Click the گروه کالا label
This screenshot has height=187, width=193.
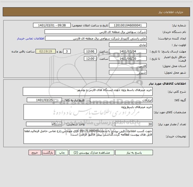pyautogui.click(x=180, y=100)
